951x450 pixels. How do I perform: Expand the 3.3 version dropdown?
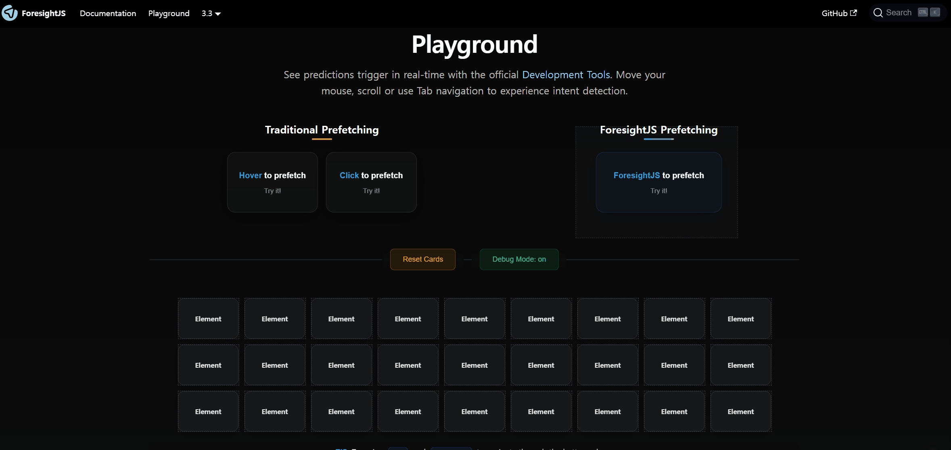[211, 13]
